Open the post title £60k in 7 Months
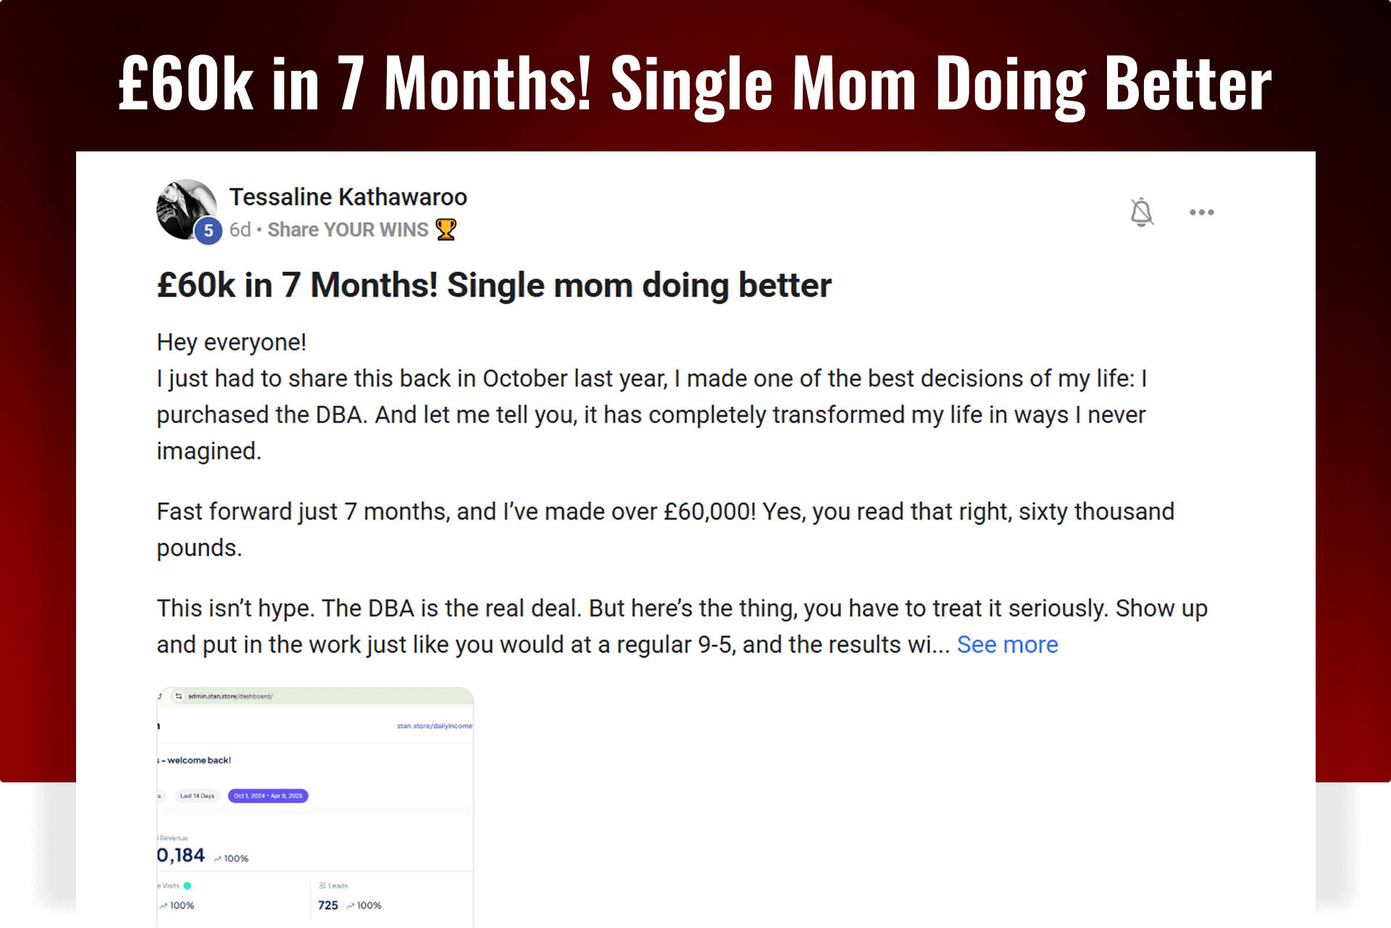Viewport: 1391px width, 928px height. pos(494,285)
